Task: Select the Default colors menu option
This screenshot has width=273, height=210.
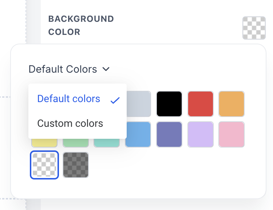Action: pyautogui.click(x=69, y=99)
